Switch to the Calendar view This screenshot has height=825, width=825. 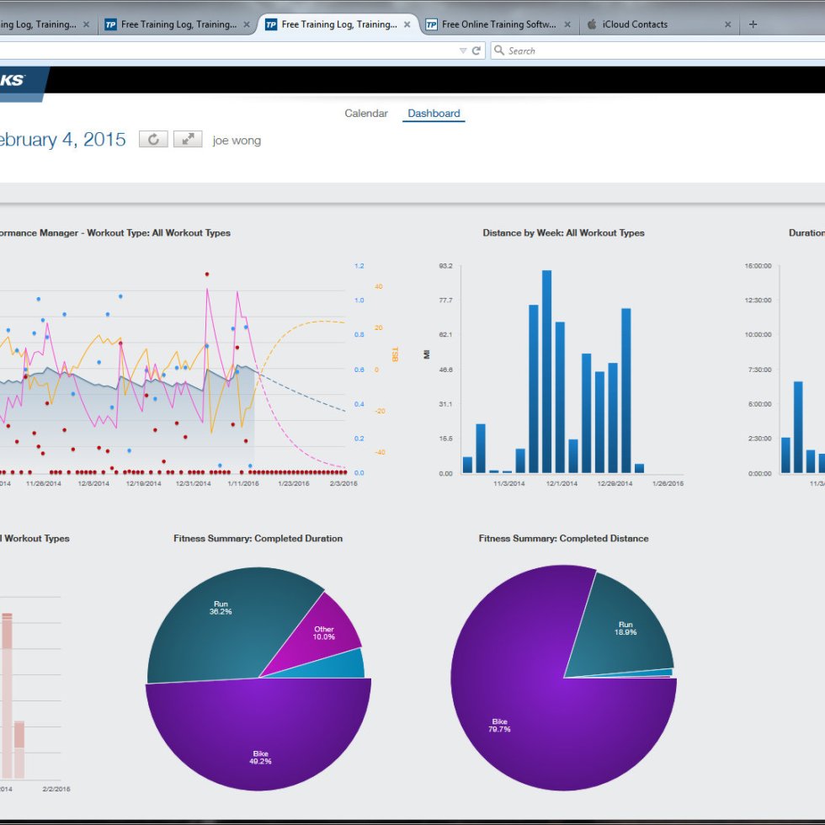366,114
